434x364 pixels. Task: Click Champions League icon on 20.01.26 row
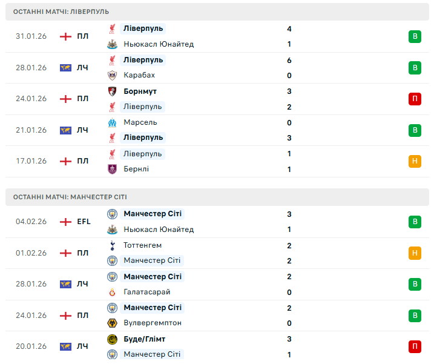click(x=65, y=346)
